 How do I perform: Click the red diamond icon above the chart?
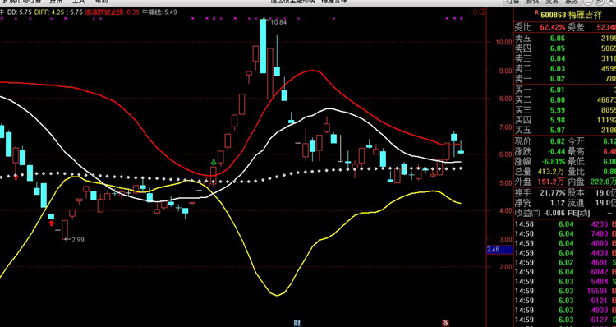475,12
